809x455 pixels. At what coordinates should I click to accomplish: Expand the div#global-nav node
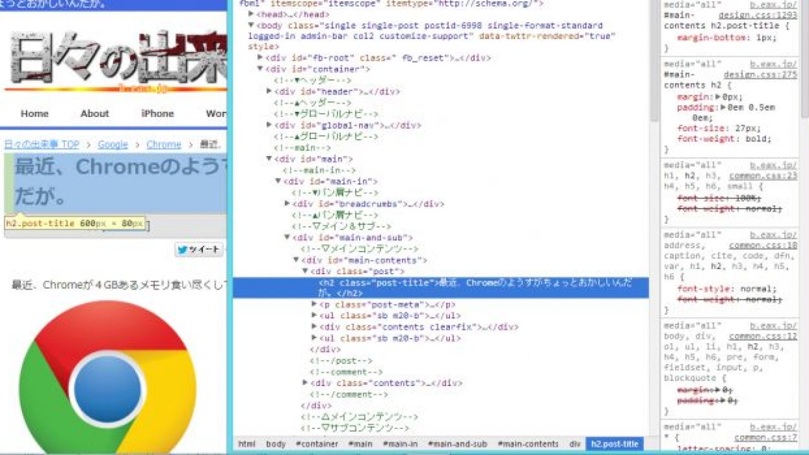point(269,125)
